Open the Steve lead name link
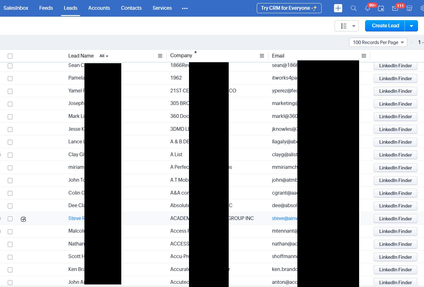The width and height of the screenshot is (424, 287). (76, 218)
